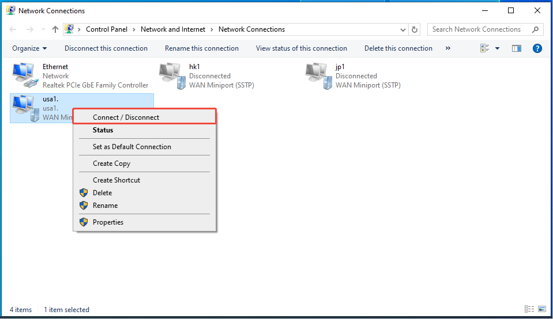Image resolution: width=553 pixels, height=319 pixels.
Task: Select the usa1. connection icon
Action: (x=26, y=108)
